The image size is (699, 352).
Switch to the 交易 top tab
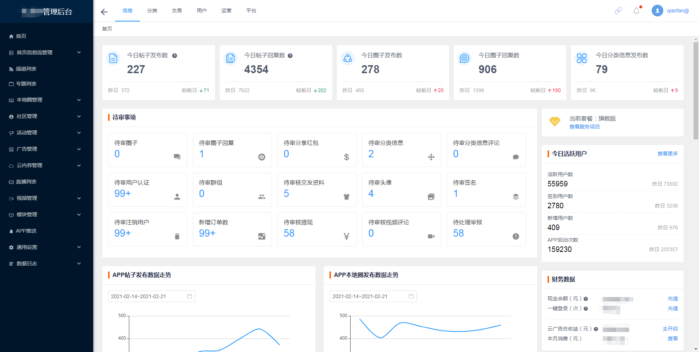[x=177, y=11]
